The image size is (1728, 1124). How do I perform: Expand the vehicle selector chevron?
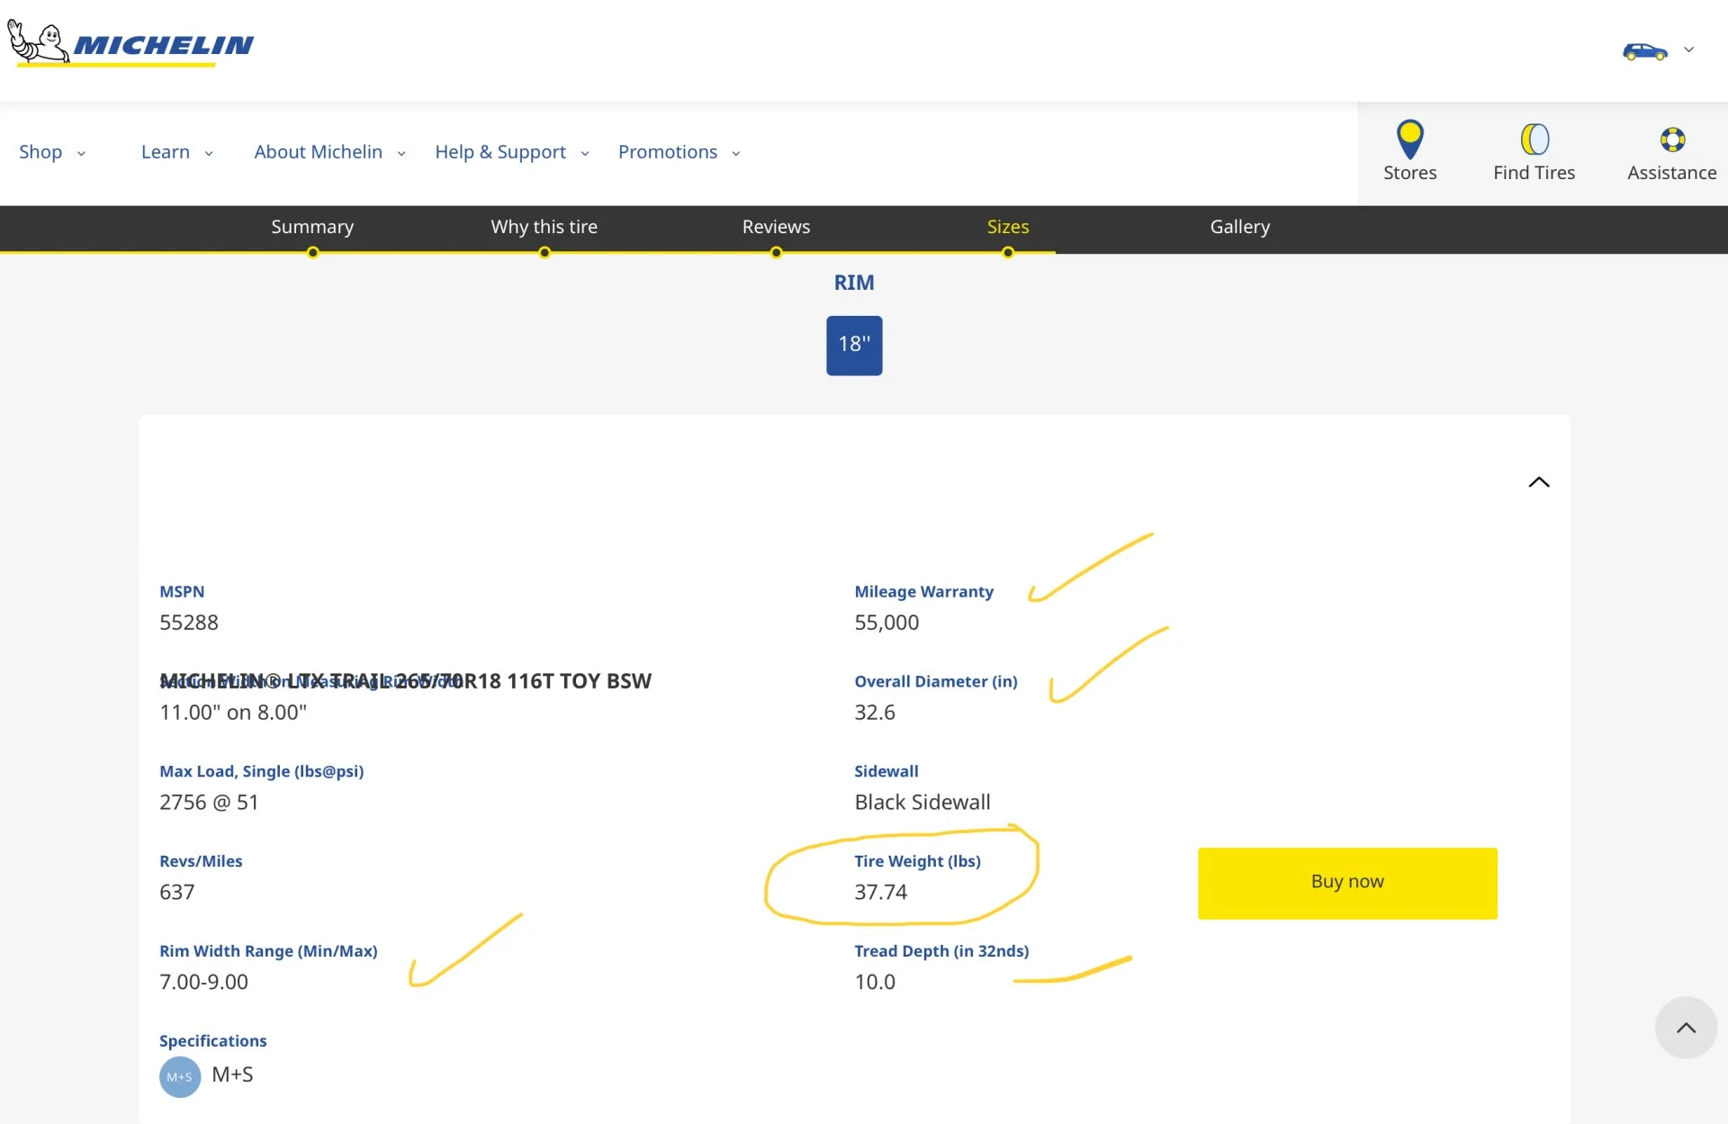pos(1689,50)
